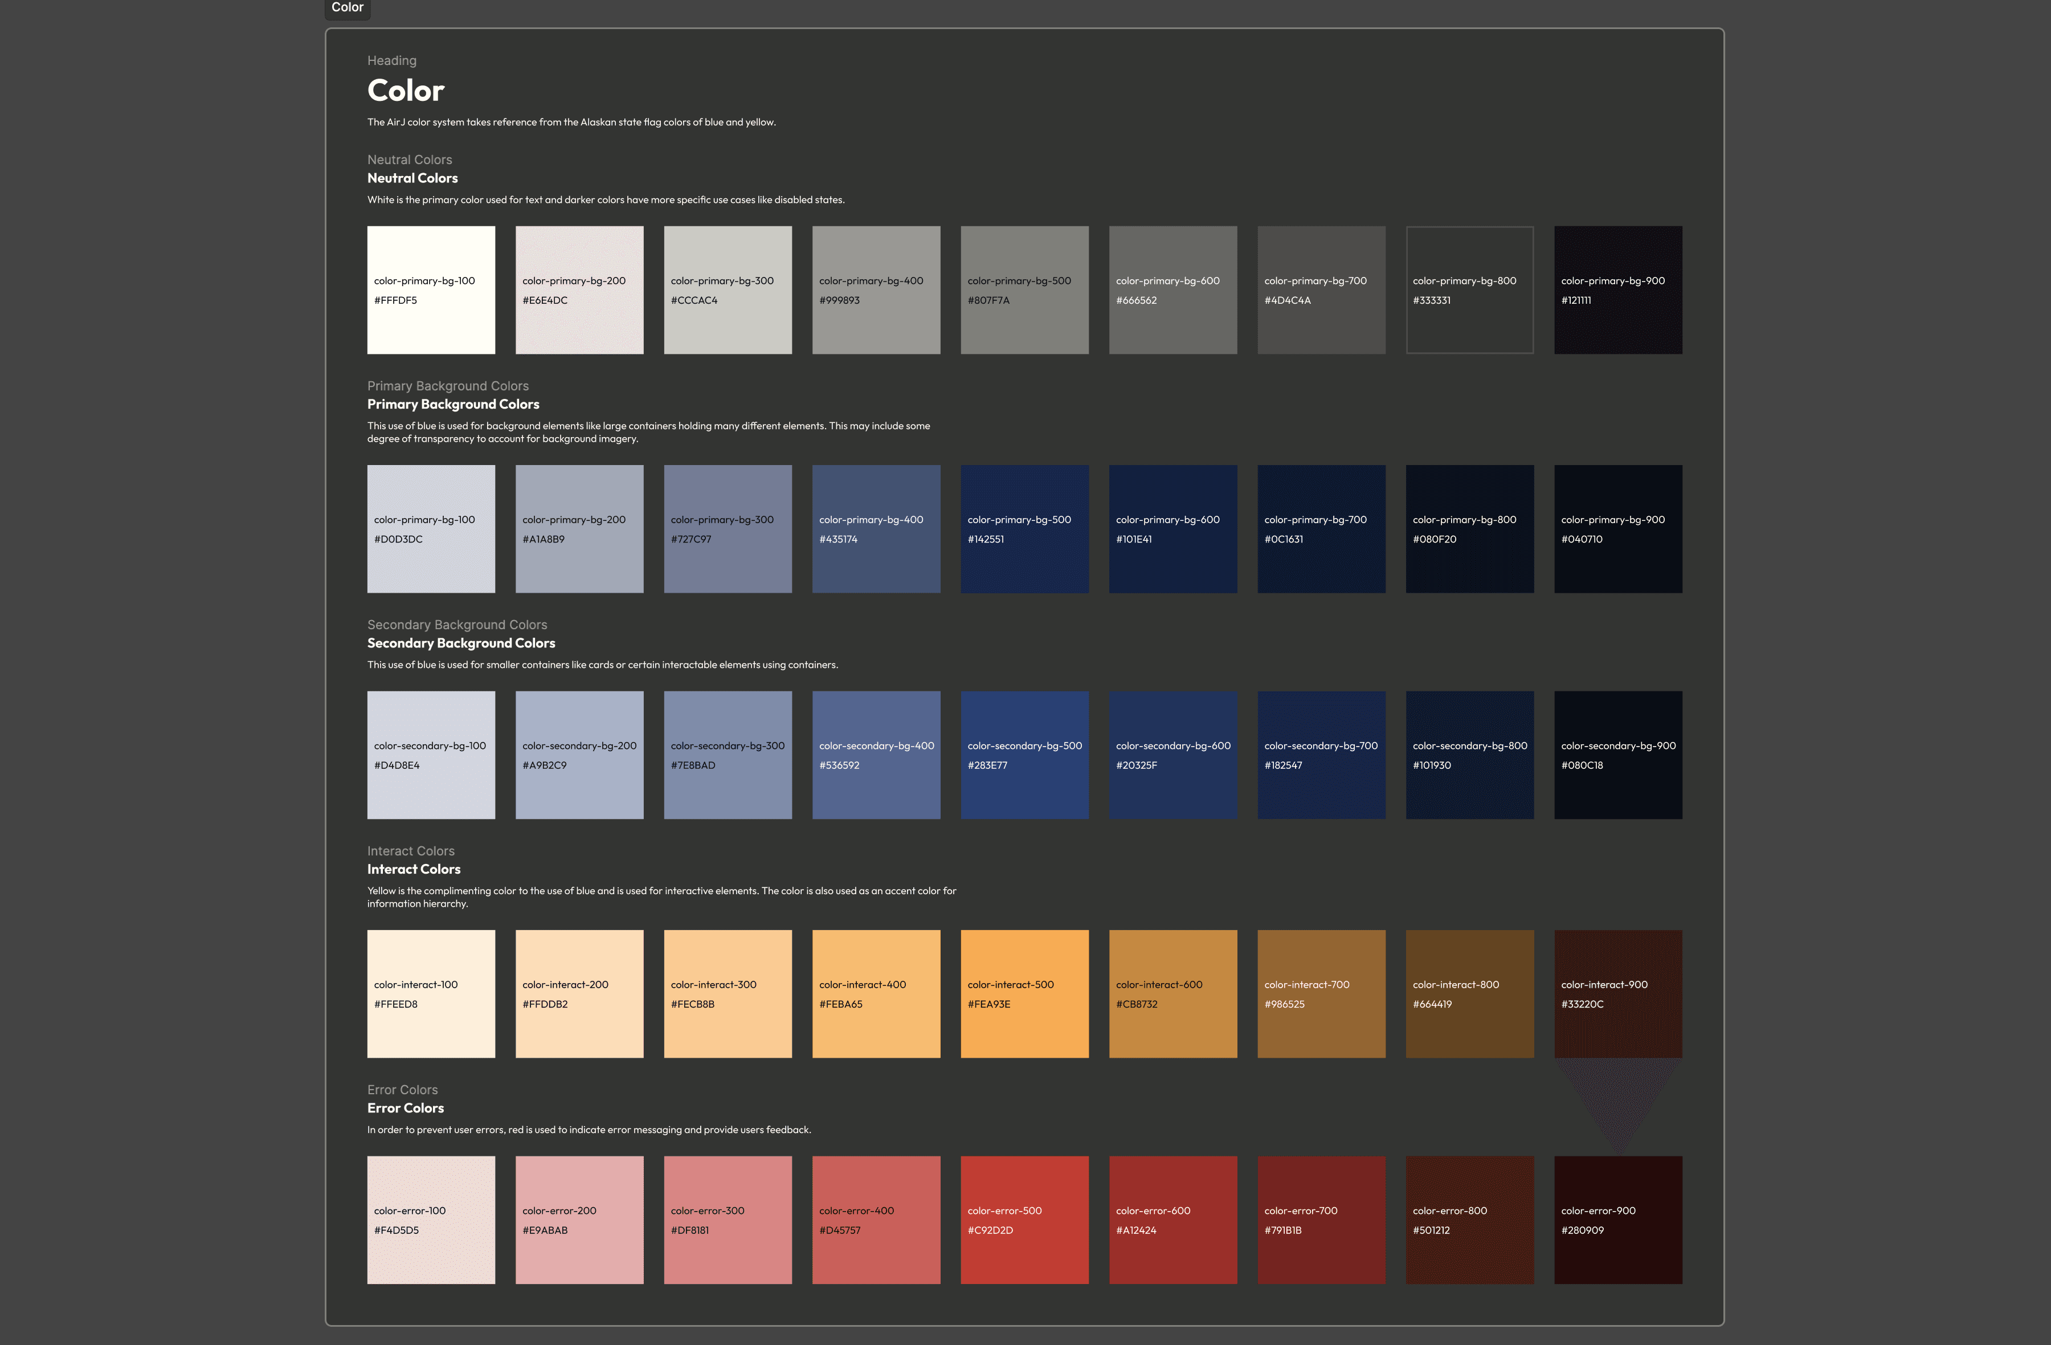Click the color-error-900 swatch
Screen dimensions: 2051x1345
1617,1220
